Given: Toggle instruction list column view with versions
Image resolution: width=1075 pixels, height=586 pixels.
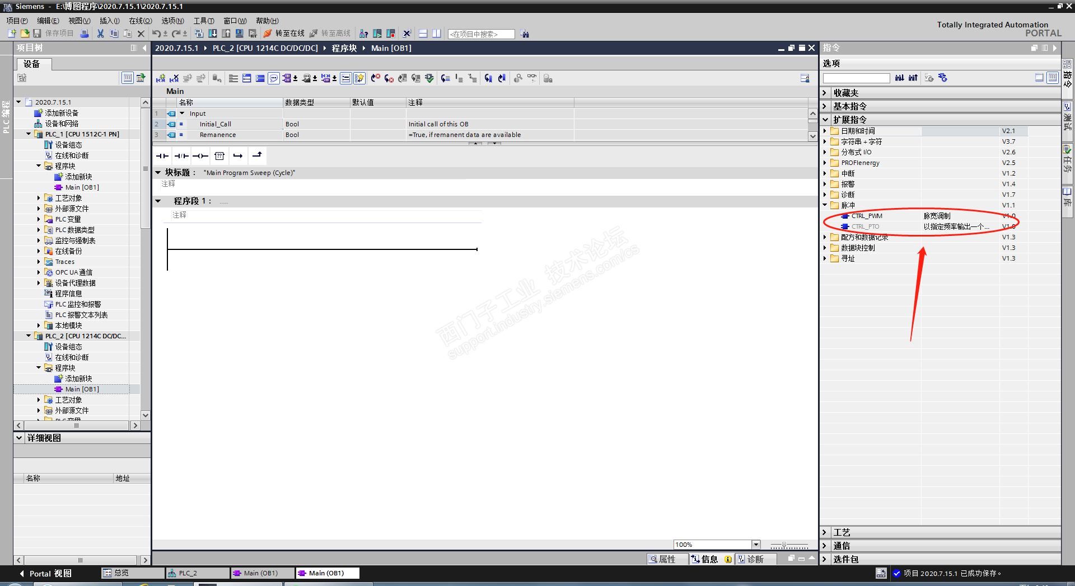Looking at the screenshot, I should (1053, 78).
